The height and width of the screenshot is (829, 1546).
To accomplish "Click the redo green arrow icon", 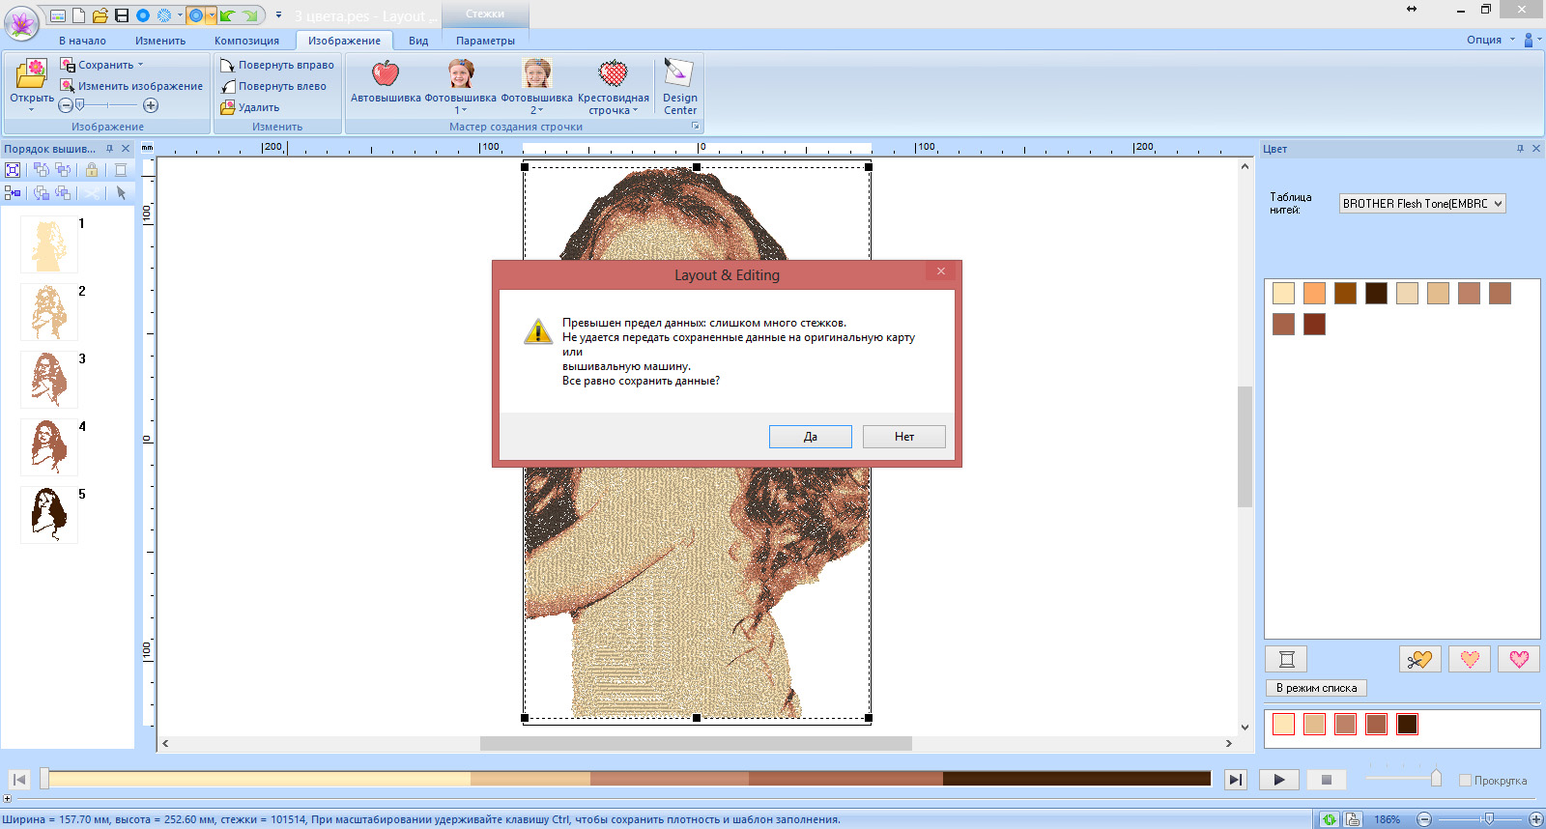I will coord(249,15).
